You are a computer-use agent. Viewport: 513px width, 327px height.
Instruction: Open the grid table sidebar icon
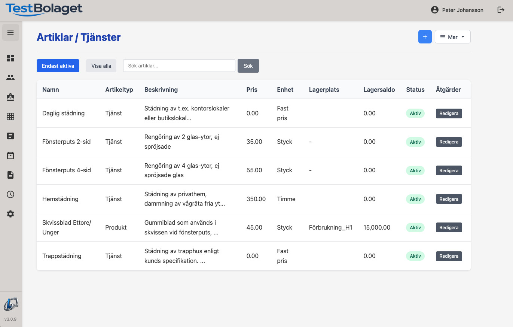[x=10, y=116]
